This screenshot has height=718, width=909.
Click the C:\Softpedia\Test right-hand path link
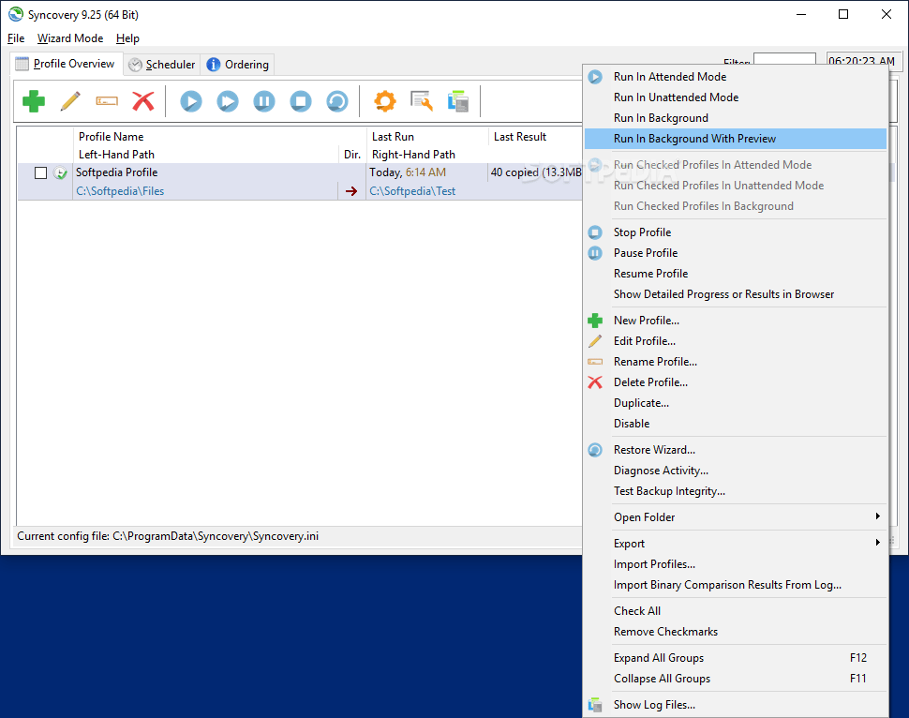pyautogui.click(x=412, y=191)
